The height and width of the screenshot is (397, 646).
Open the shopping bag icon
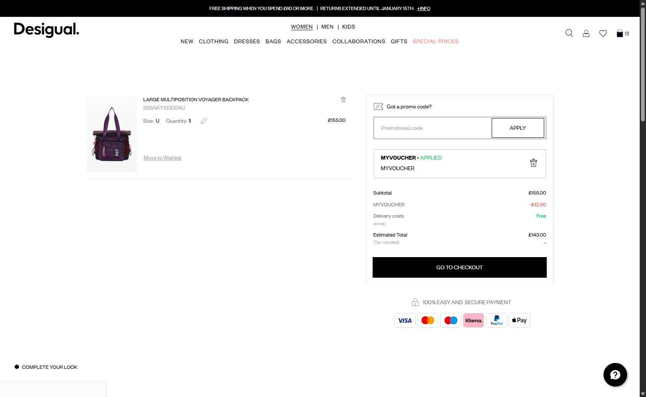[x=620, y=33]
